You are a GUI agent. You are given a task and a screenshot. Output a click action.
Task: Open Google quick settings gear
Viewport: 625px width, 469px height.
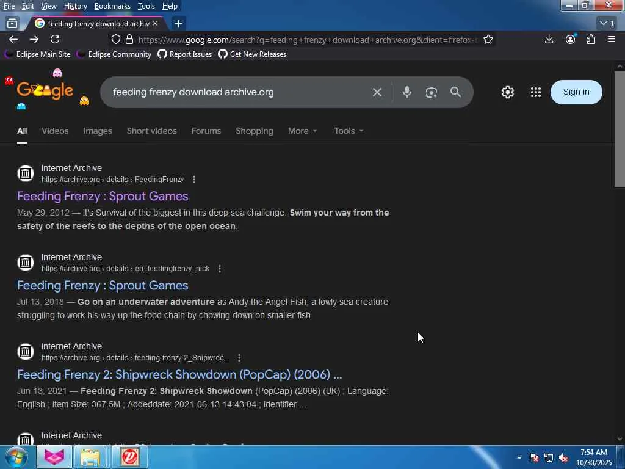(x=507, y=92)
